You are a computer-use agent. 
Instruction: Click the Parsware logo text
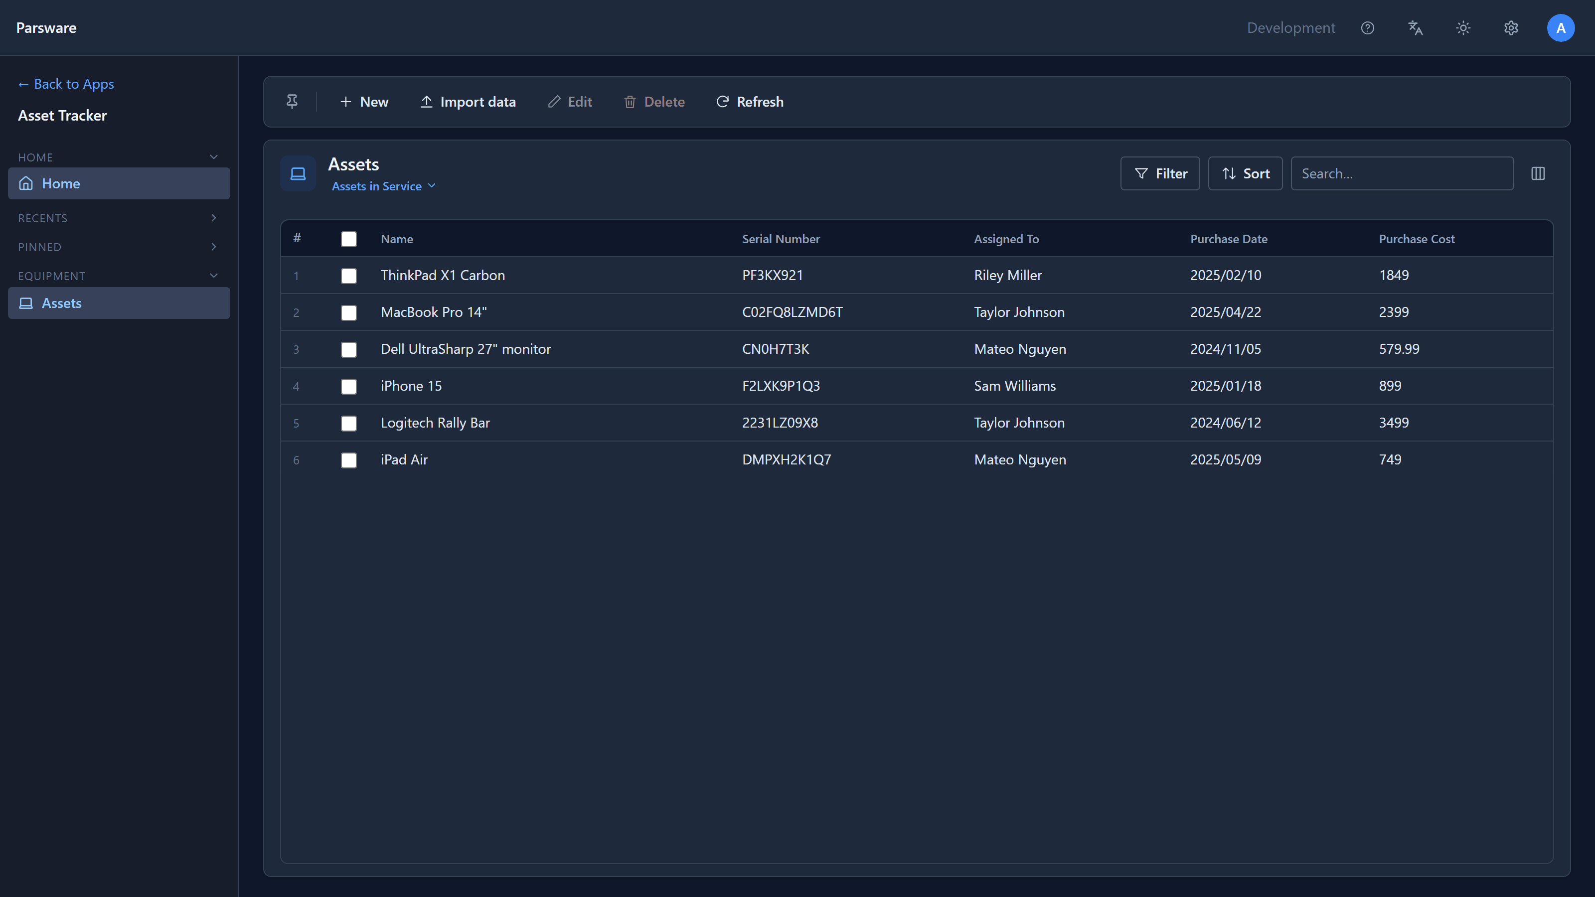coord(46,28)
